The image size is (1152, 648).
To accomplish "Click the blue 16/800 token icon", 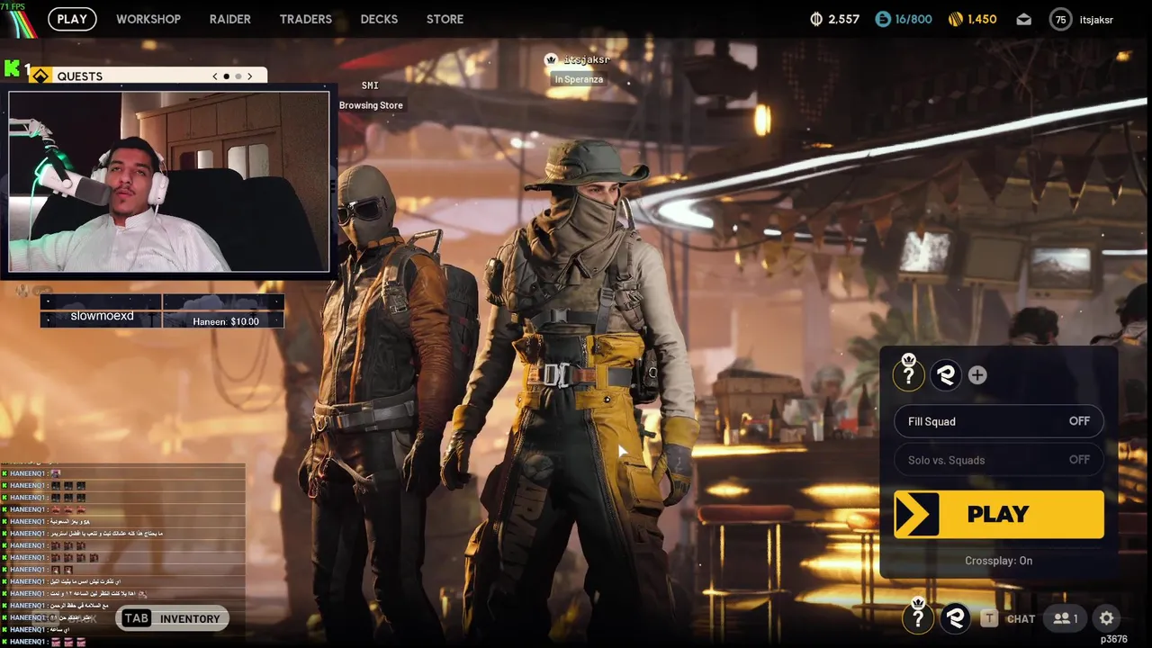I will (x=883, y=19).
